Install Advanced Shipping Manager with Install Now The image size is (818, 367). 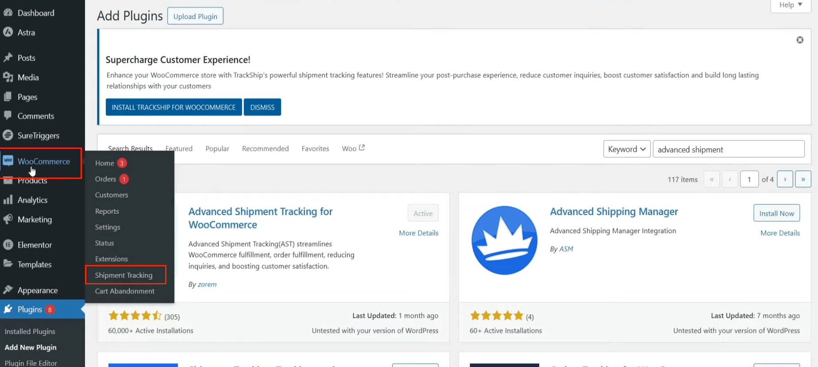pos(776,213)
